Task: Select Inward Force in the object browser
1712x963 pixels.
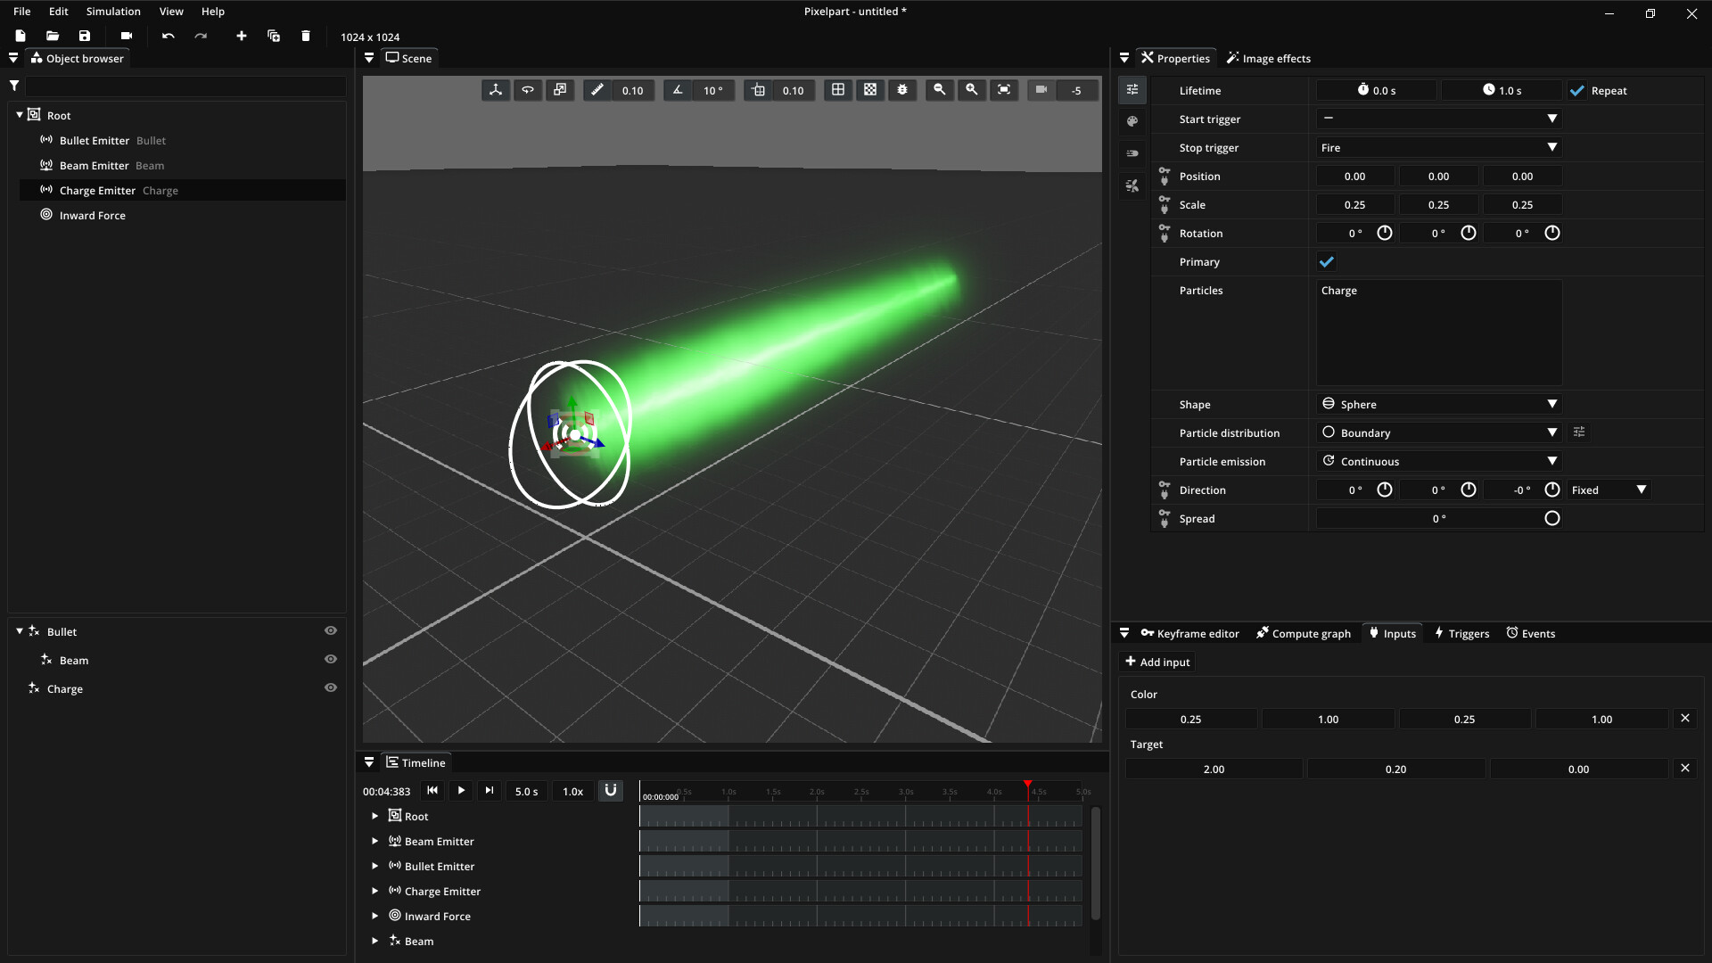Action: 93,216
